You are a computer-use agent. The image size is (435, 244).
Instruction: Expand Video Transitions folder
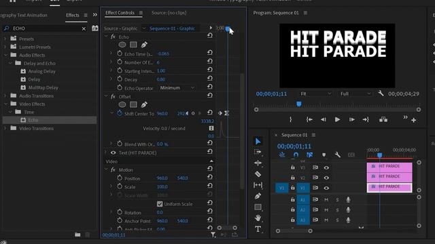pos(5,128)
